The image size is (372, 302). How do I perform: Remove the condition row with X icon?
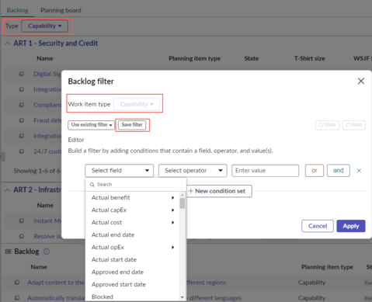(x=359, y=171)
